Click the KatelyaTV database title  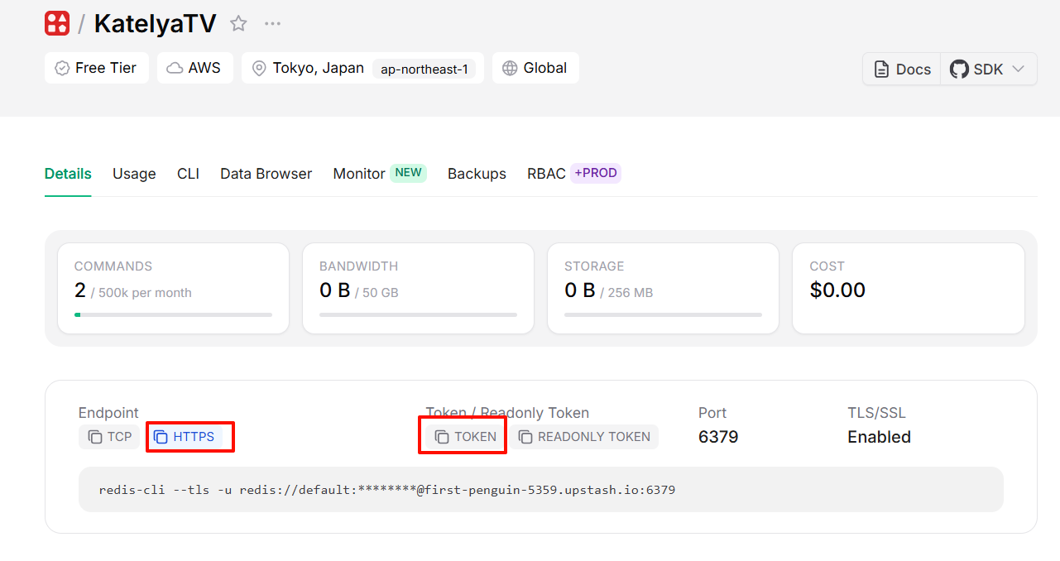(155, 23)
